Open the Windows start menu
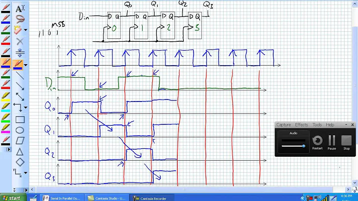Viewport: 358px width, 201px height. click(x=13, y=198)
